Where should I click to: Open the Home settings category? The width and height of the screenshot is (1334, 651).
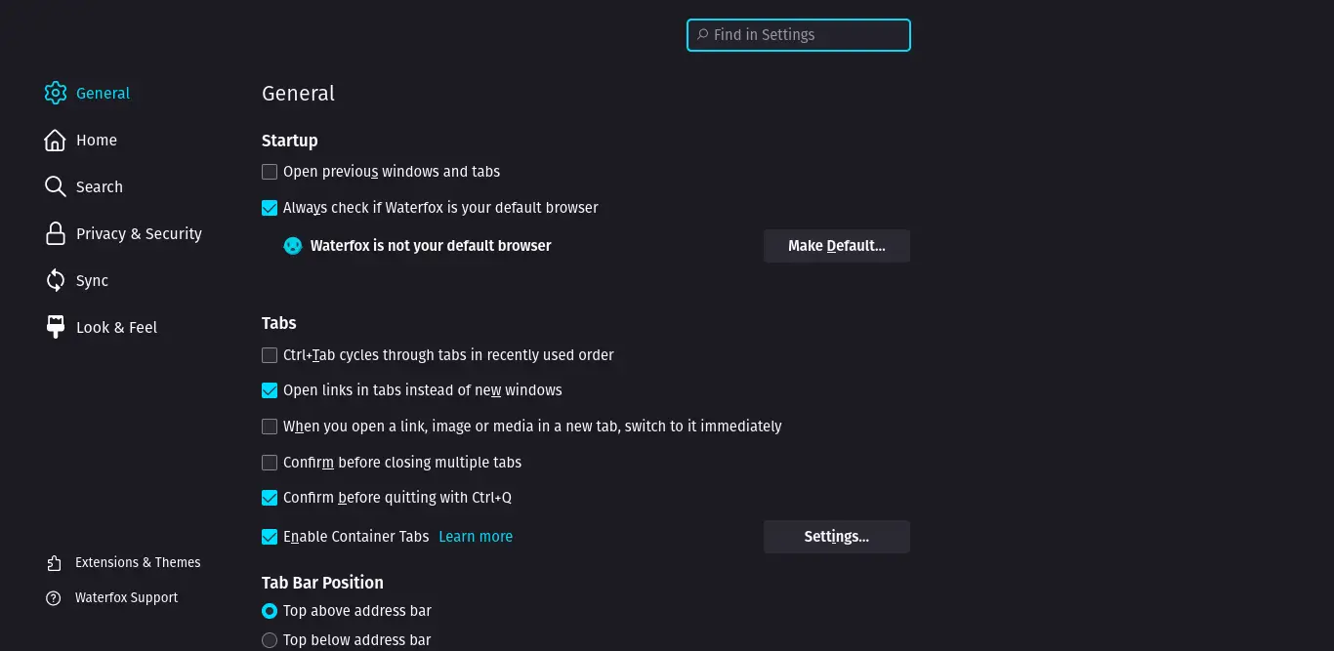pyautogui.click(x=97, y=141)
